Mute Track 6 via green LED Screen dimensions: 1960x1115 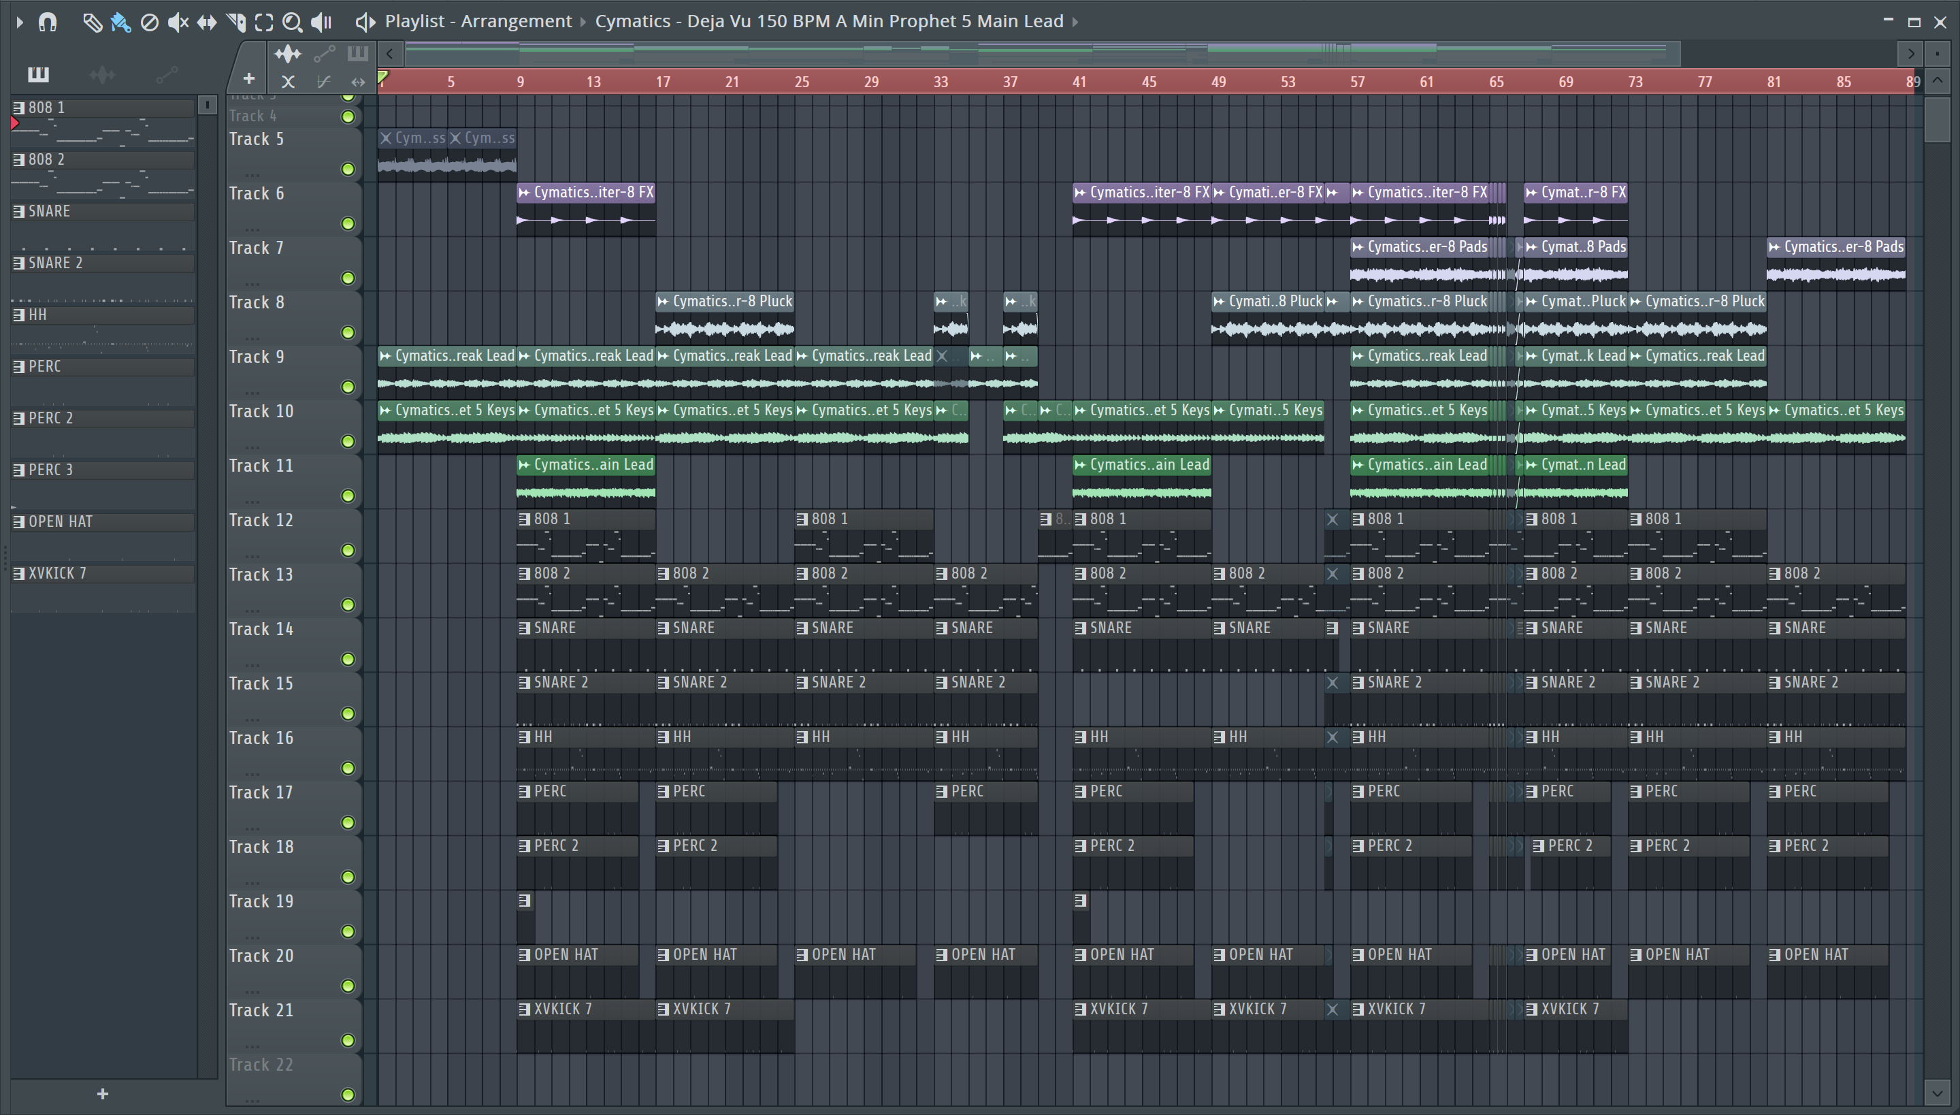click(348, 223)
